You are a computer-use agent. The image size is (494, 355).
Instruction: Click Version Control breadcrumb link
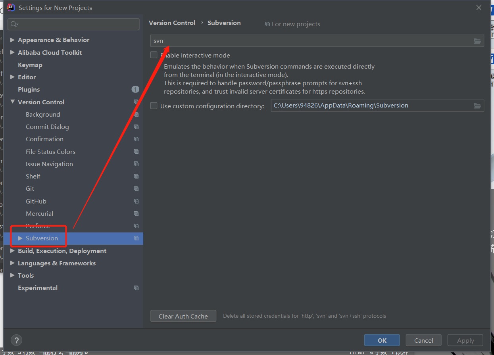tap(172, 23)
